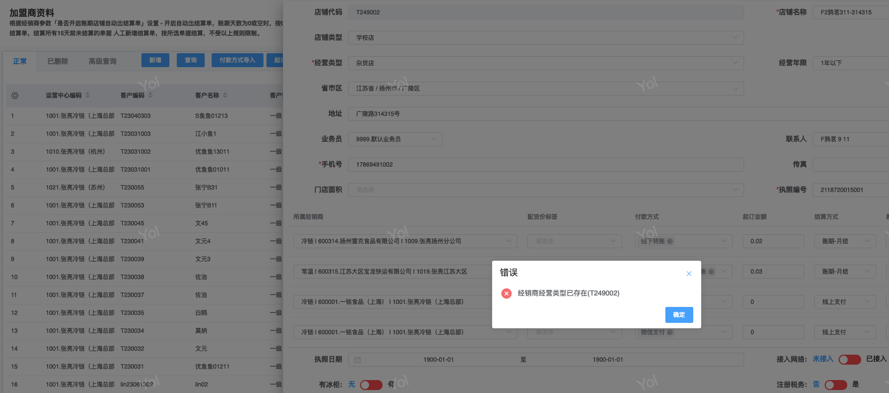Image resolution: width=889 pixels, height=393 pixels.
Task: Toggle the 接入网络 switch
Action: (x=850, y=359)
